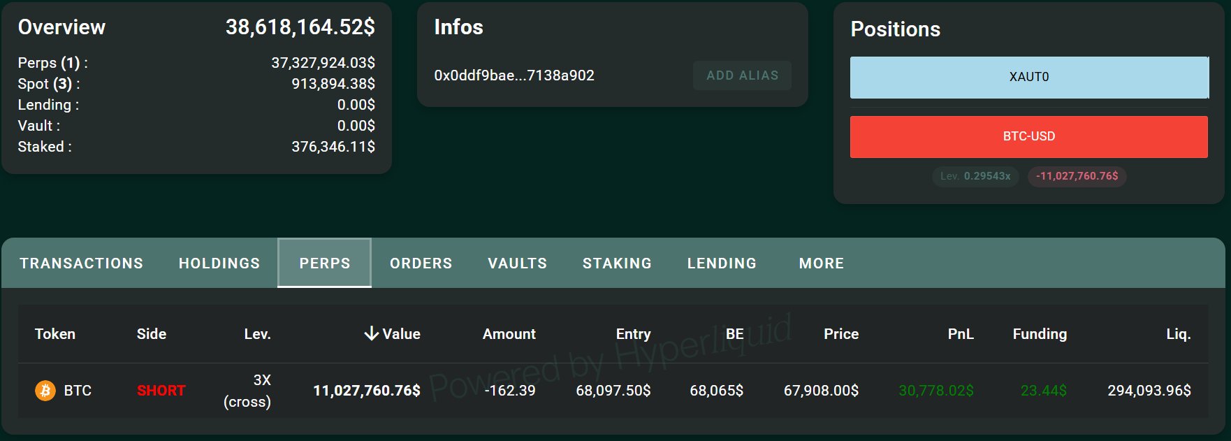The image size is (1231, 441).
Task: Click the Liq. column header
Action: pos(1178,334)
